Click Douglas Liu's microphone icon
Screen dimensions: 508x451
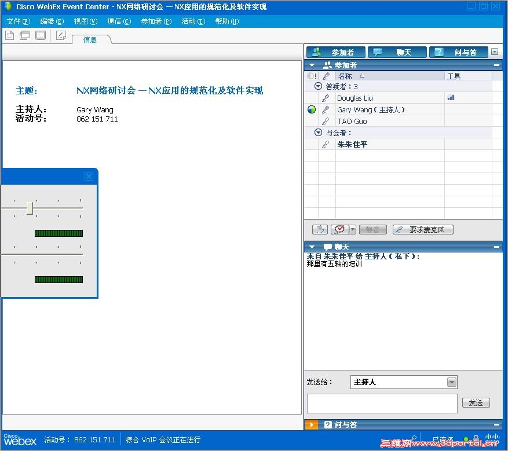[x=326, y=98]
